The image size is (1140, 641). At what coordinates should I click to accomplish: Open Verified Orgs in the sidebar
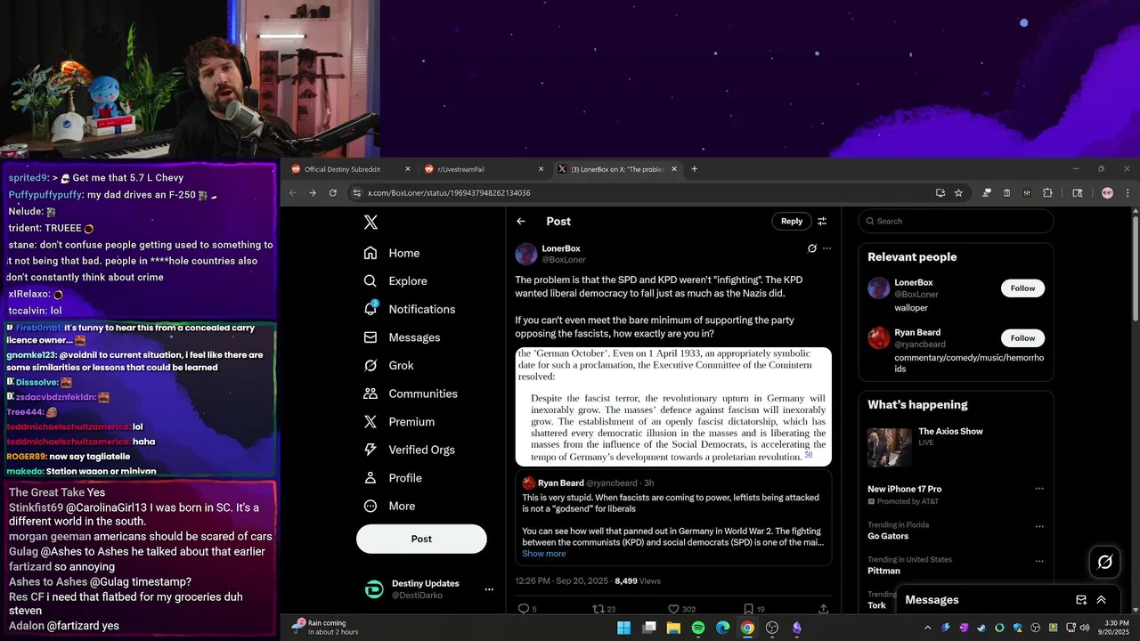(x=411, y=450)
